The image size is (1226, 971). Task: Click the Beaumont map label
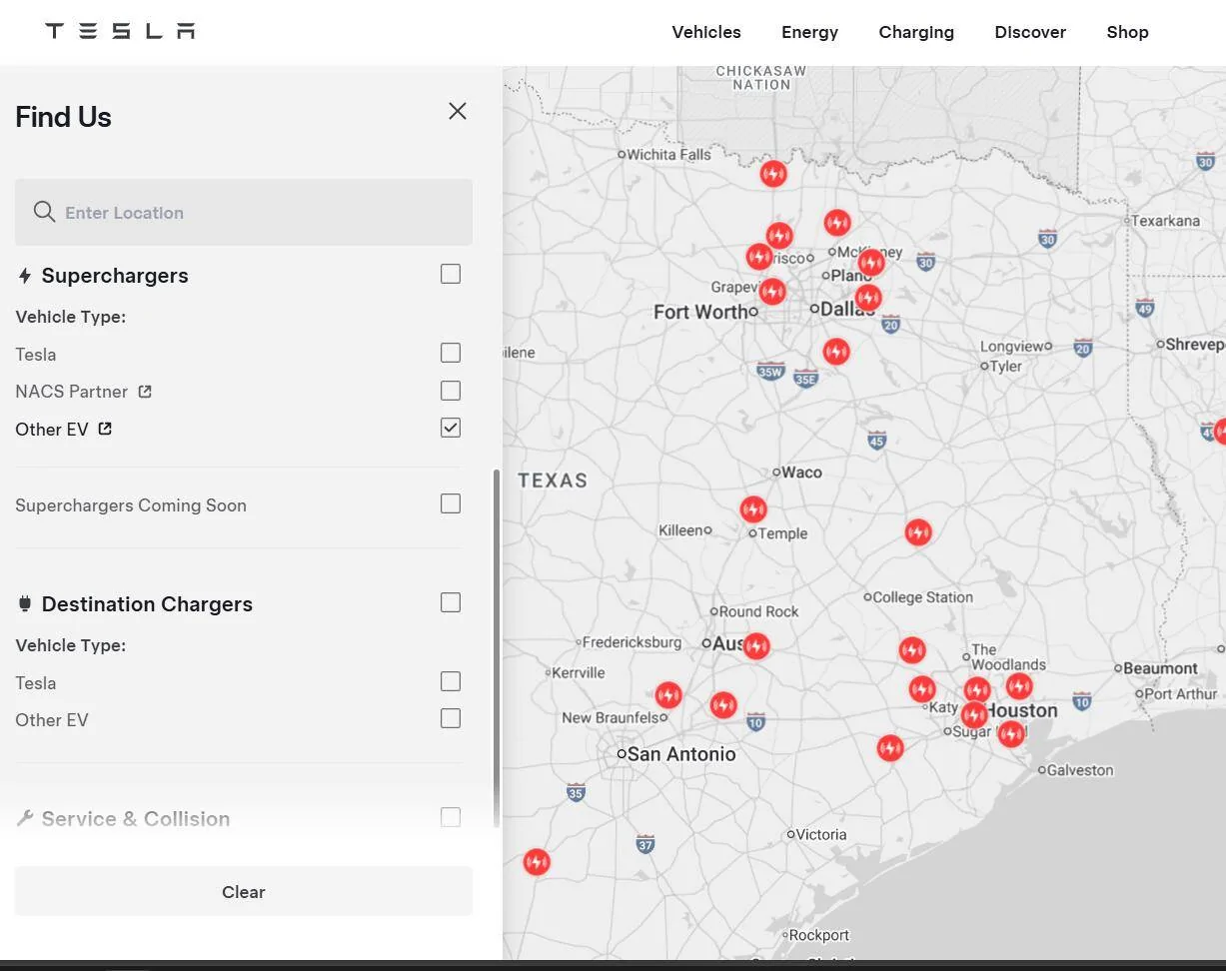coord(1160,668)
